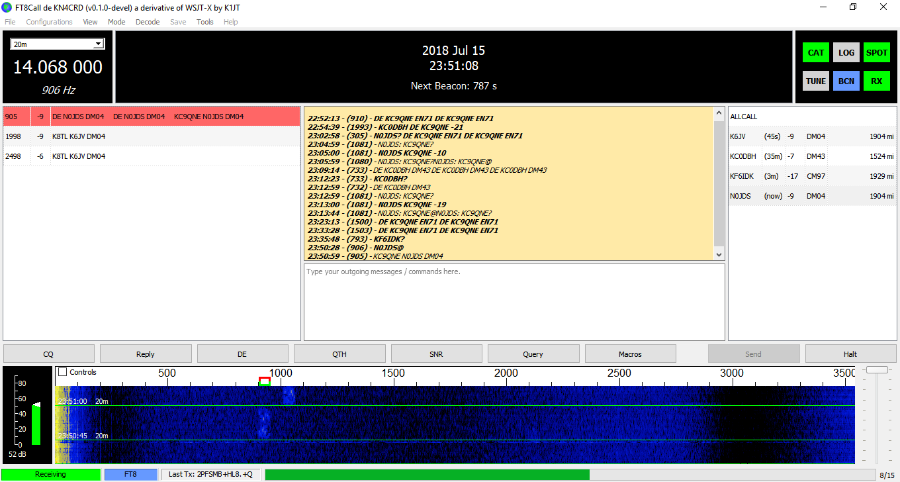Open the Tools menu

(x=205, y=22)
